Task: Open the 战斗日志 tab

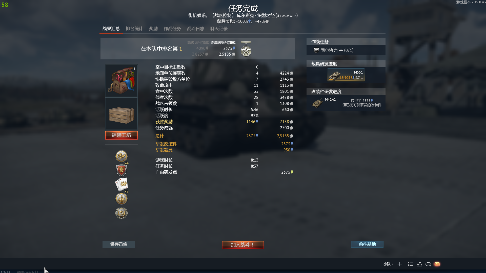Action: click(x=195, y=29)
